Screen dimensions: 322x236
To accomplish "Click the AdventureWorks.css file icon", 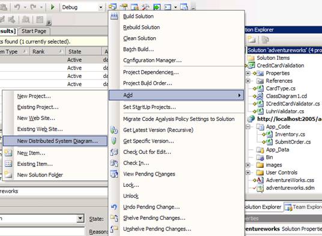I will pyautogui.click(x=260, y=180).
